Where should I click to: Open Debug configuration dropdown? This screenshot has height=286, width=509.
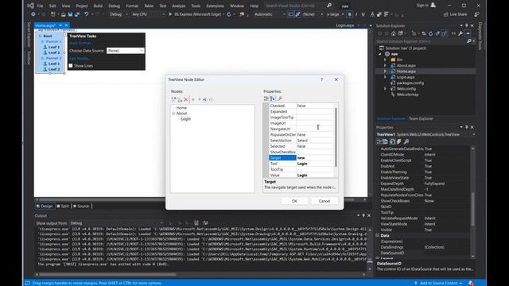coord(119,14)
